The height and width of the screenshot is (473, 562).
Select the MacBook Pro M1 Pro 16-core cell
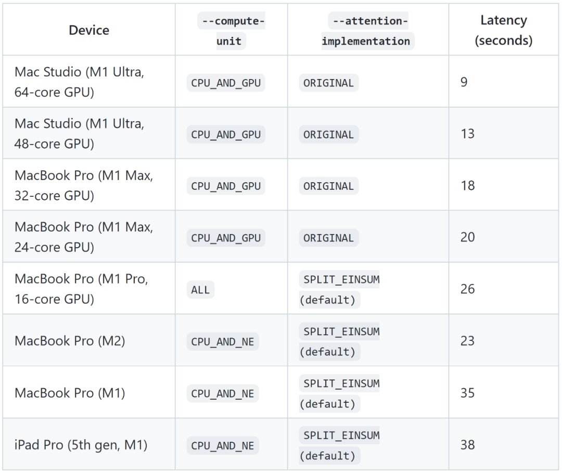(x=81, y=289)
